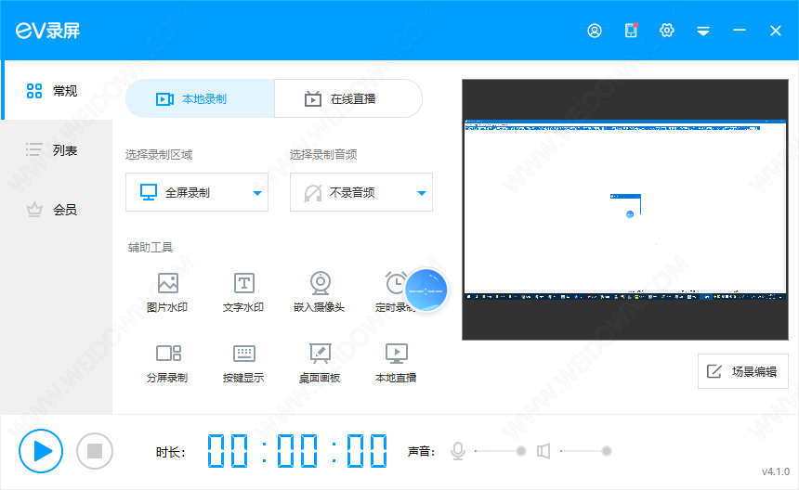Stop recording with the stop button
This screenshot has height=490, width=799.
[x=95, y=451]
